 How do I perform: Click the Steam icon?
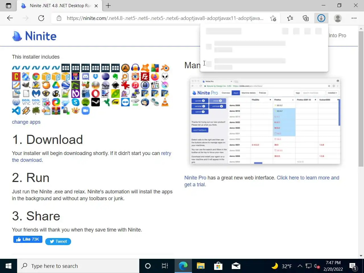[96, 102]
